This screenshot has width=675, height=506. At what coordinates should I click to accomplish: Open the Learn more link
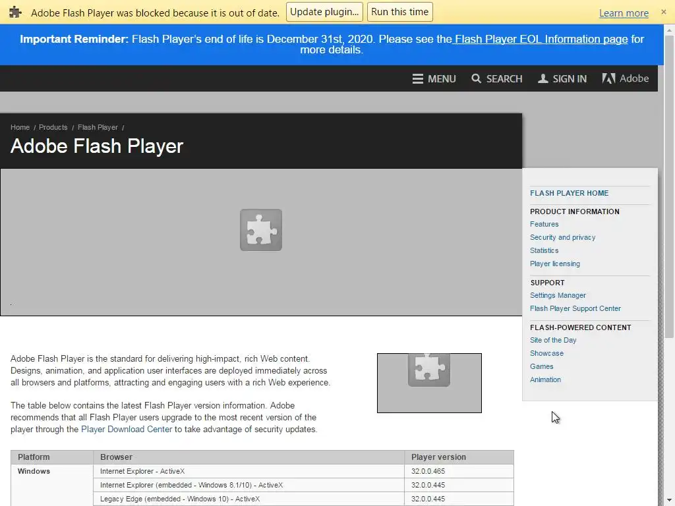pyautogui.click(x=624, y=13)
